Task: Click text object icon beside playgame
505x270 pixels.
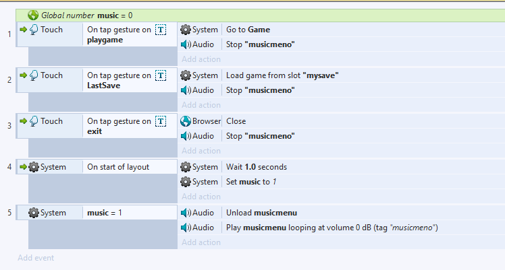Action: [161, 30]
